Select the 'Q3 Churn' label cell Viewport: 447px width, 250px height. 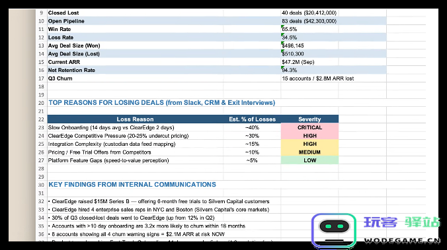click(135, 78)
